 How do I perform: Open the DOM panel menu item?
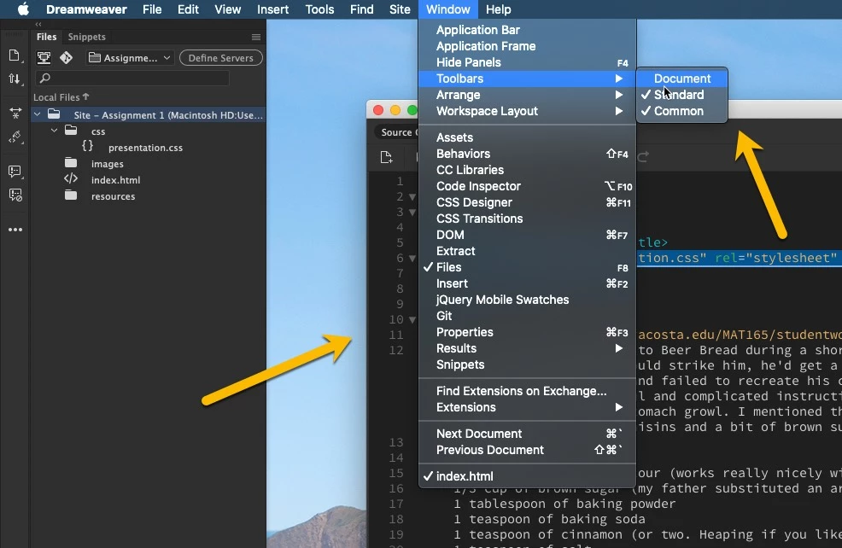[x=527, y=235]
